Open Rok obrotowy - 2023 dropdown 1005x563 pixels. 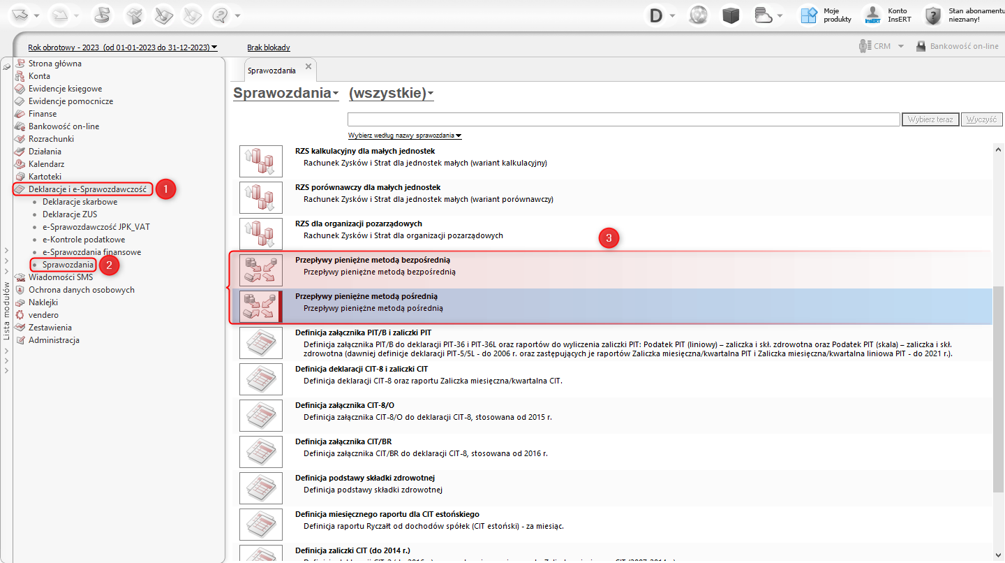pos(123,47)
